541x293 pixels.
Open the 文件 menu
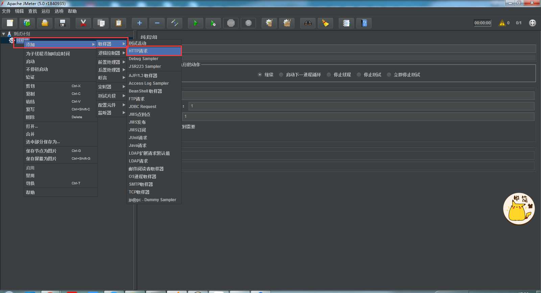6,11
